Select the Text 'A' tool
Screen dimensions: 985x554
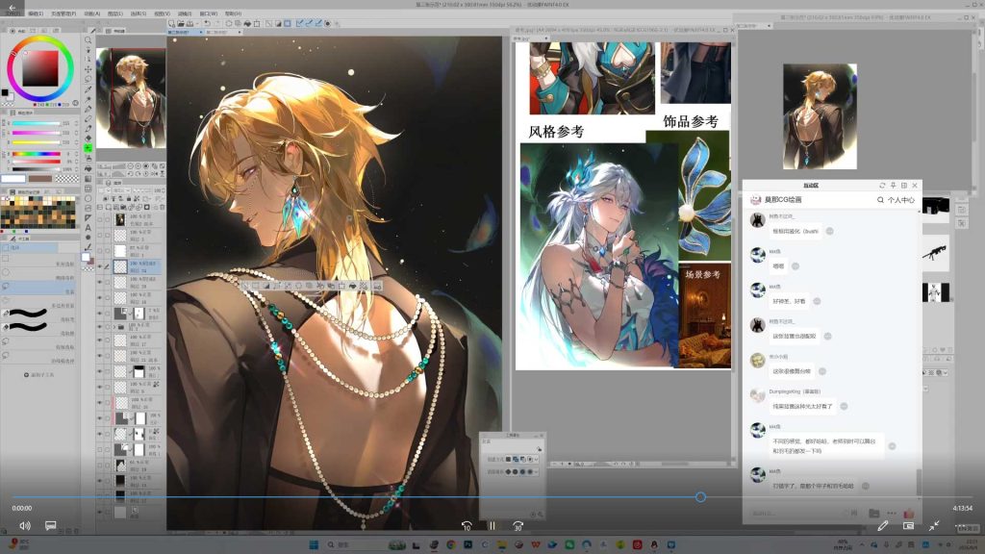coord(88,227)
